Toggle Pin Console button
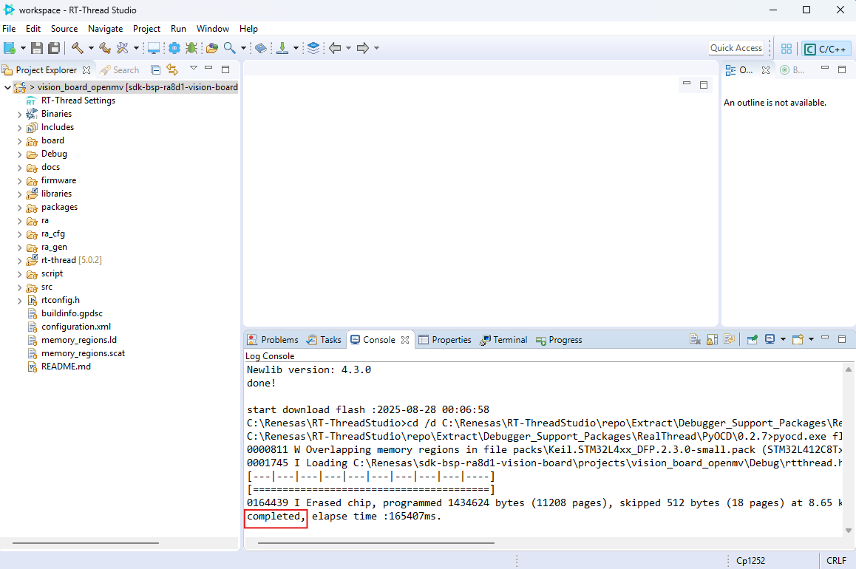Image resolution: width=856 pixels, height=569 pixels. (x=752, y=340)
